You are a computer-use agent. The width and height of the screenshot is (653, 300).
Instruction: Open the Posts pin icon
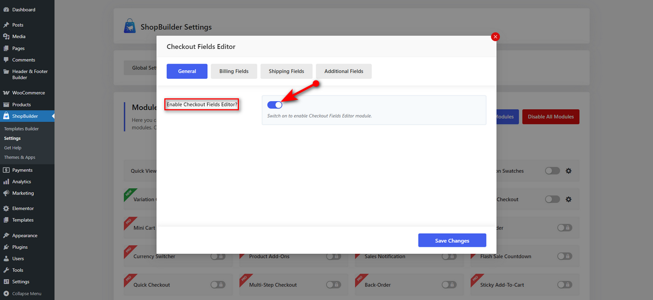[5, 25]
